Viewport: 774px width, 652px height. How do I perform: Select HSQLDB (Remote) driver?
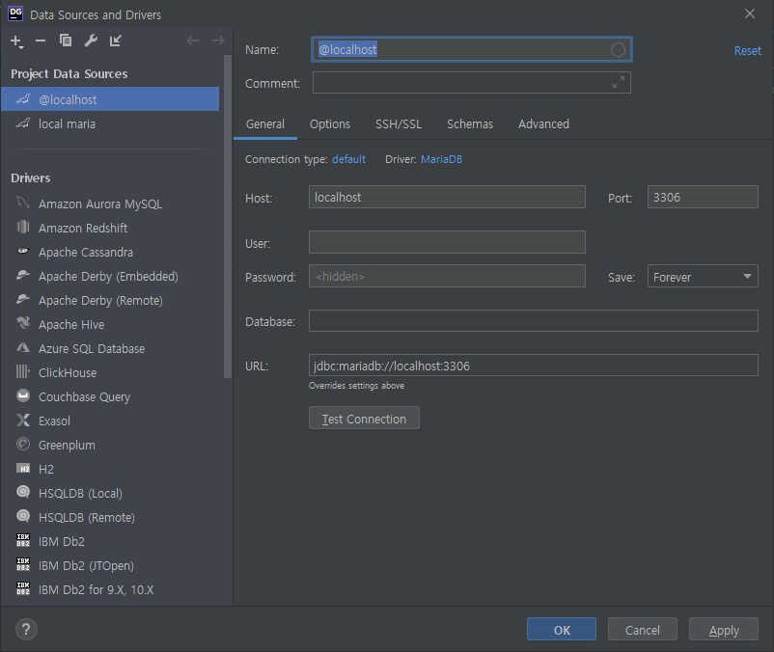coord(110,518)
